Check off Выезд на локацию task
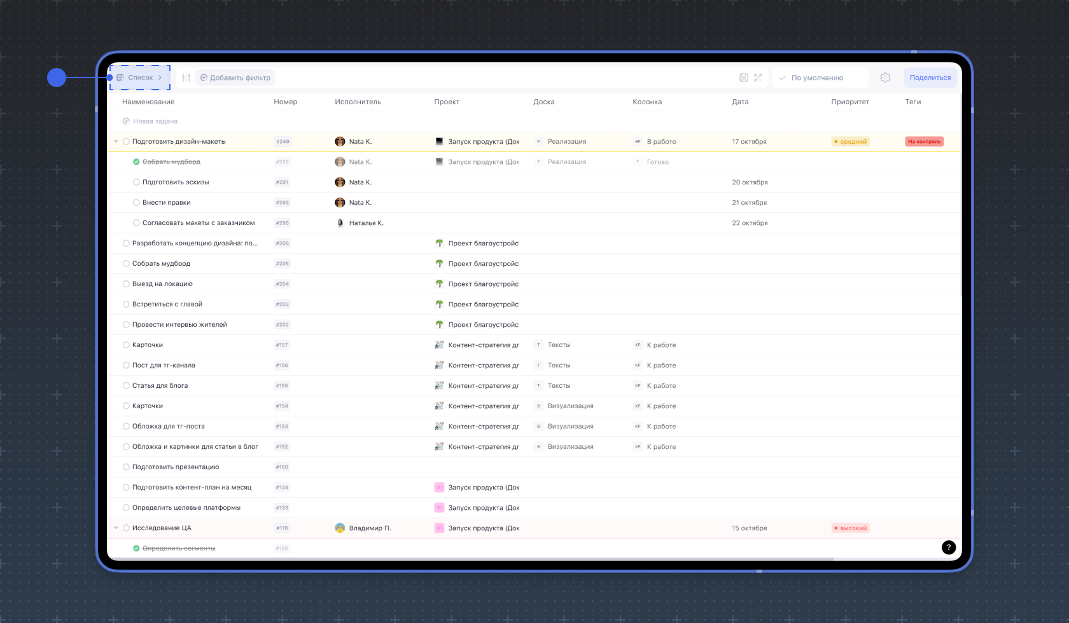This screenshot has height=623, width=1069. click(x=126, y=284)
